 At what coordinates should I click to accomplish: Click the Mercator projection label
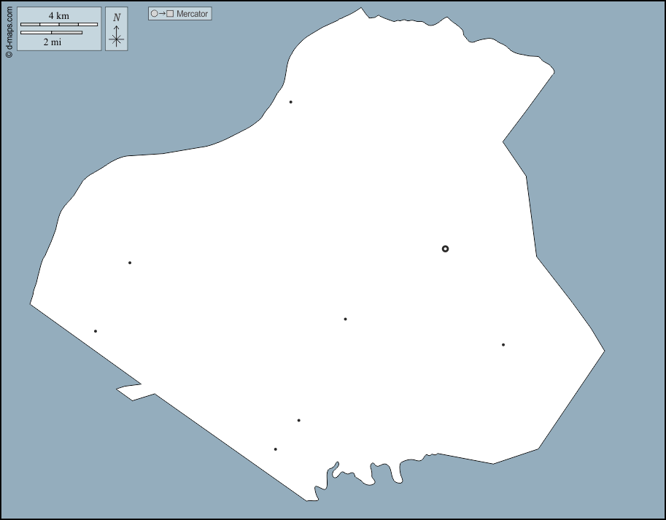[x=192, y=14]
